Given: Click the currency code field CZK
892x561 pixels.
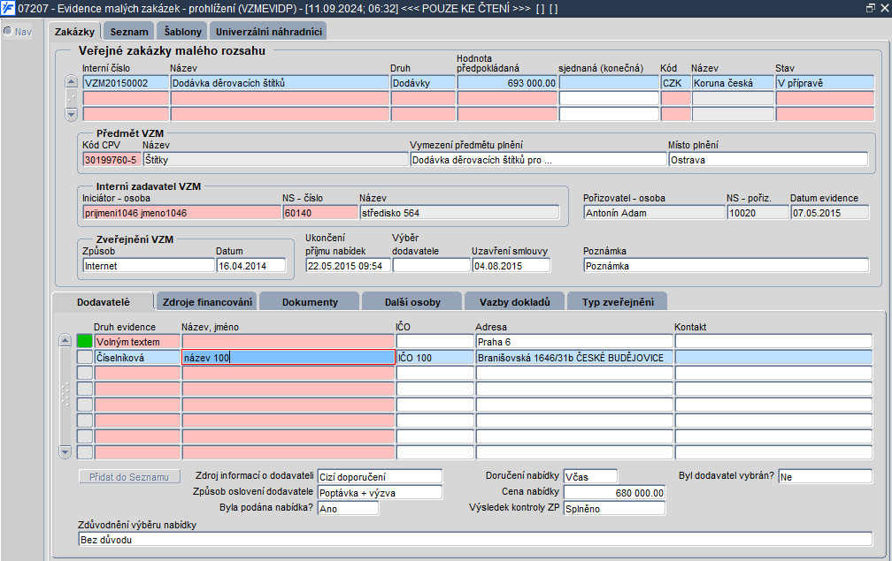Looking at the screenshot, I should 676,83.
